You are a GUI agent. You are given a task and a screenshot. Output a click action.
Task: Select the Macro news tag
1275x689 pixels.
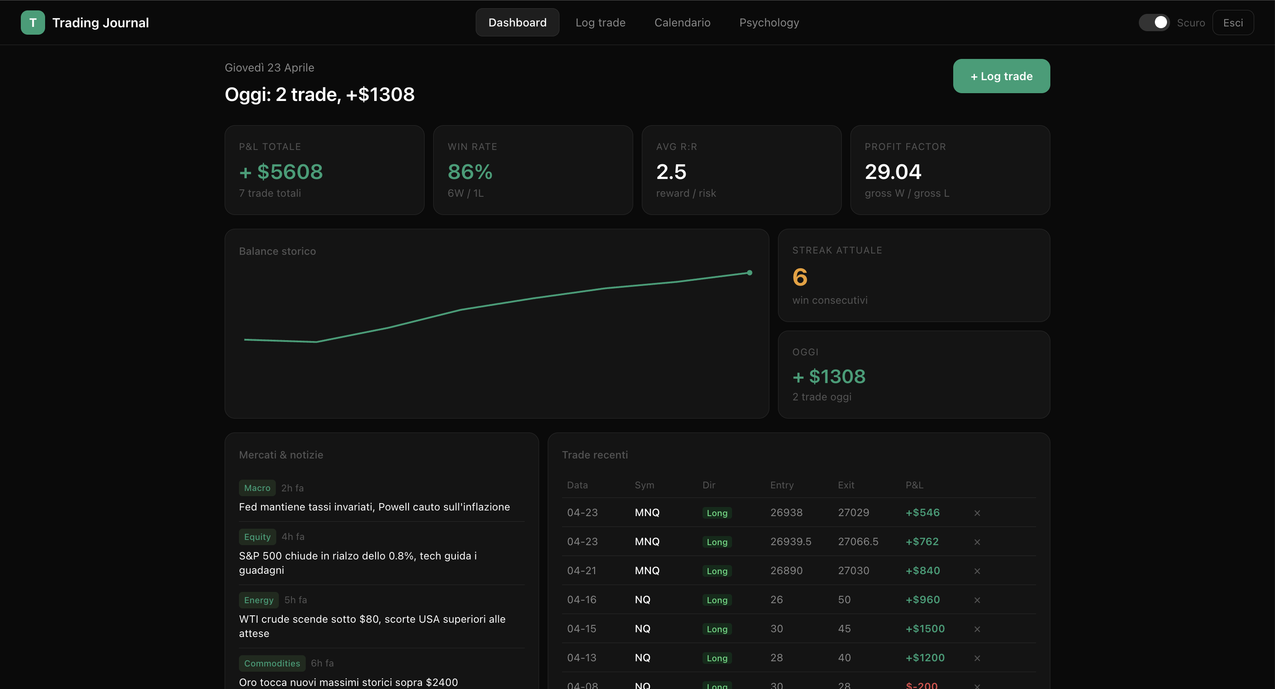tap(257, 487)
